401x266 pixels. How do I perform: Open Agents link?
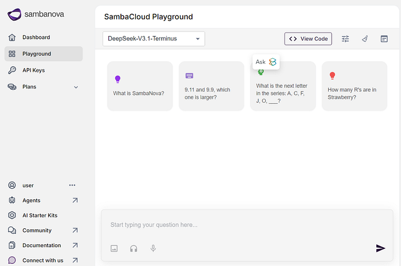(x=32, y=200)
